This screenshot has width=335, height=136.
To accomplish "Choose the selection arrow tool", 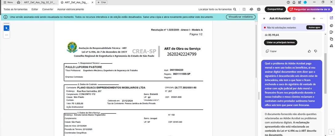I will 6,28.
